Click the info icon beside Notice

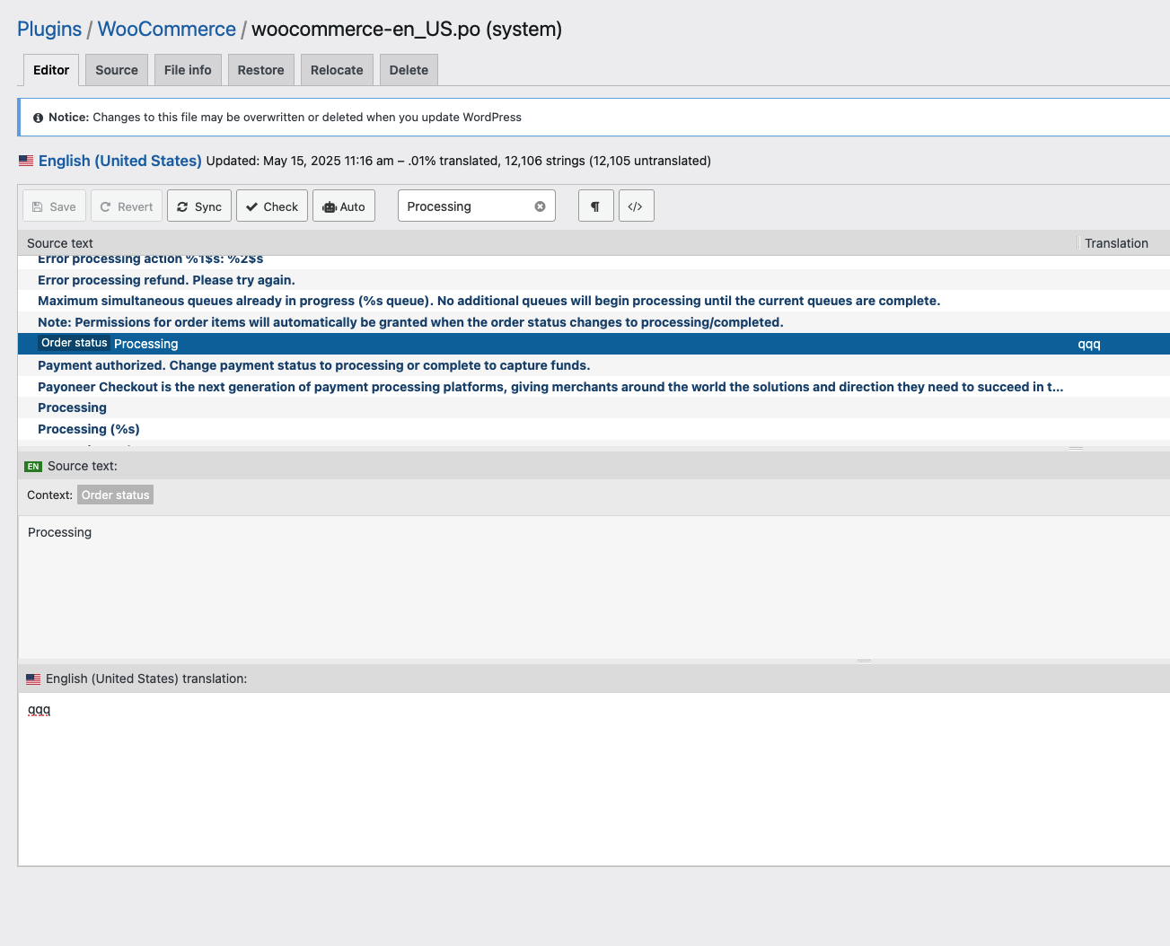click(39, 118)
